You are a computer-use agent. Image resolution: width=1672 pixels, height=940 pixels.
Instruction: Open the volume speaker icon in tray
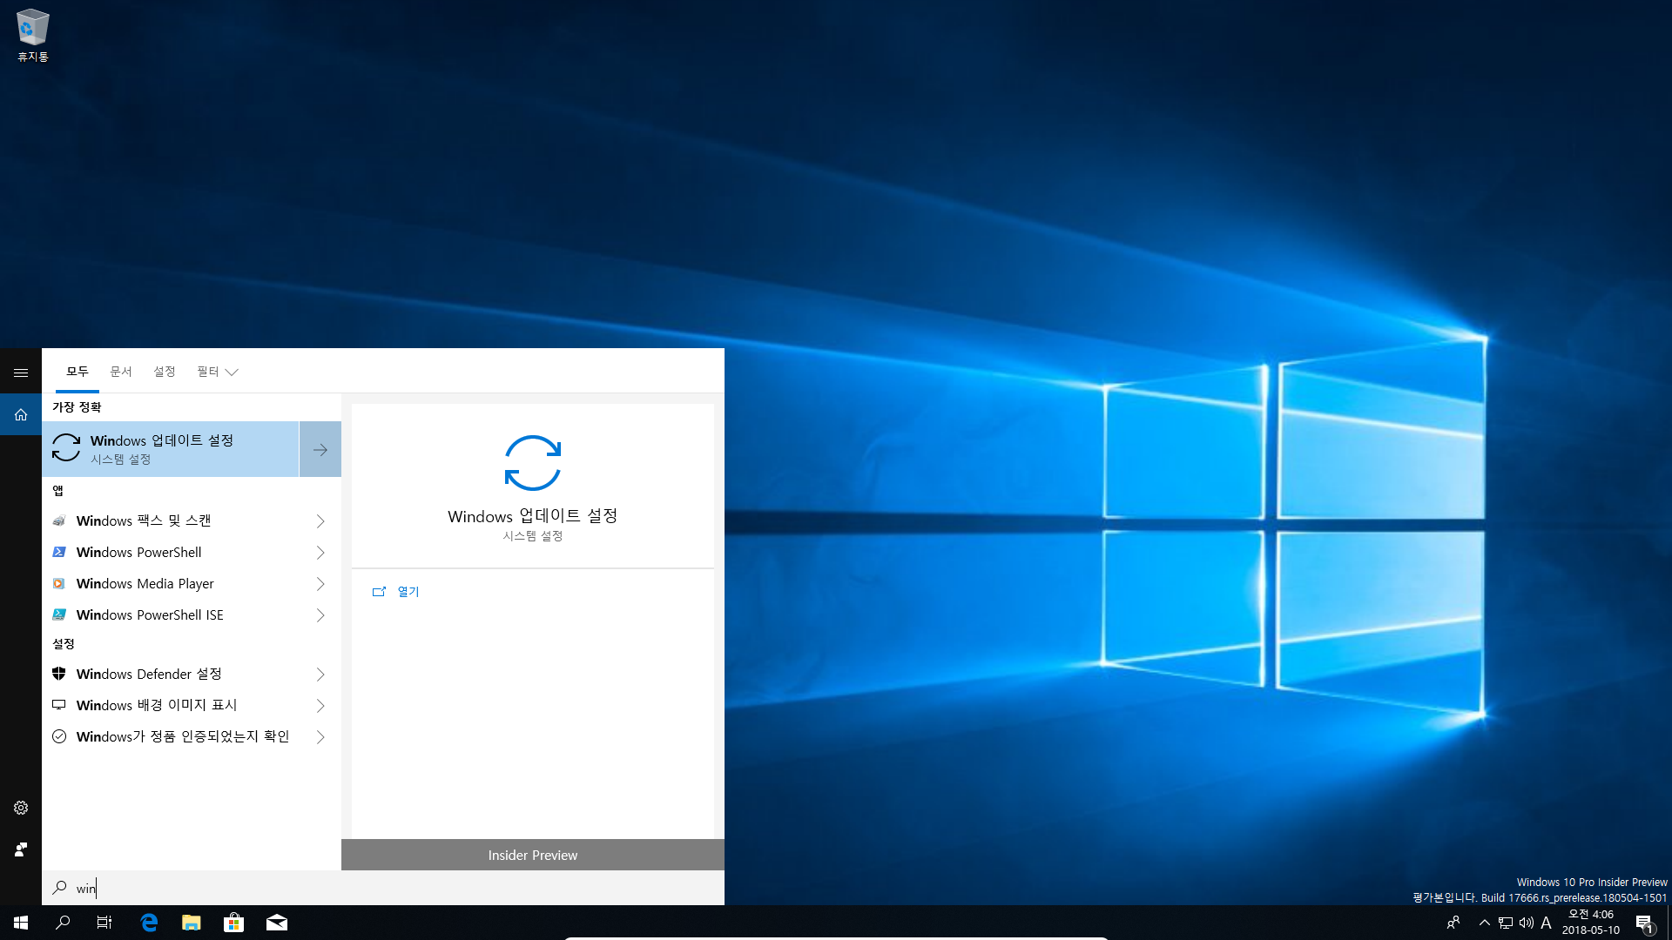tap(1527, 923)
